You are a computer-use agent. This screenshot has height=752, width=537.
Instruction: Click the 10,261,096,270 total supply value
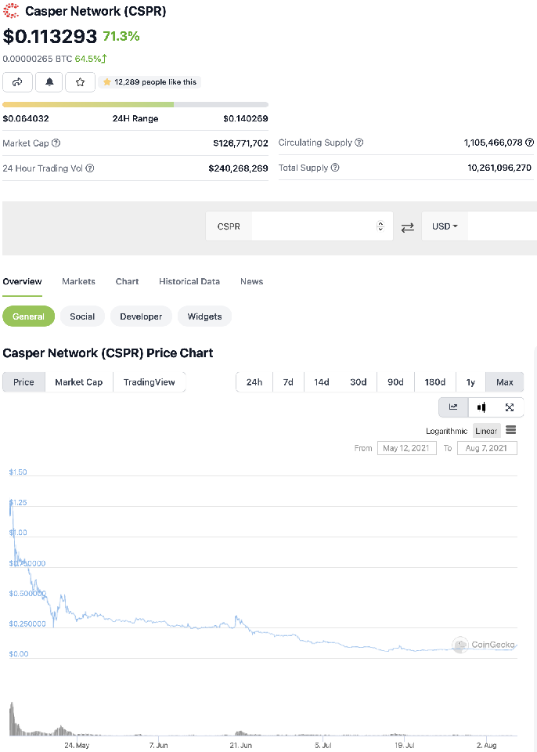499,168
